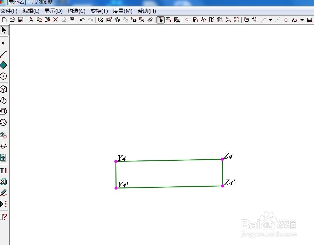Image resolution: width=314 pixels, height=245 pixels.
Task: Select the custom tools play-arrow icon
Action: click(4, 204)
